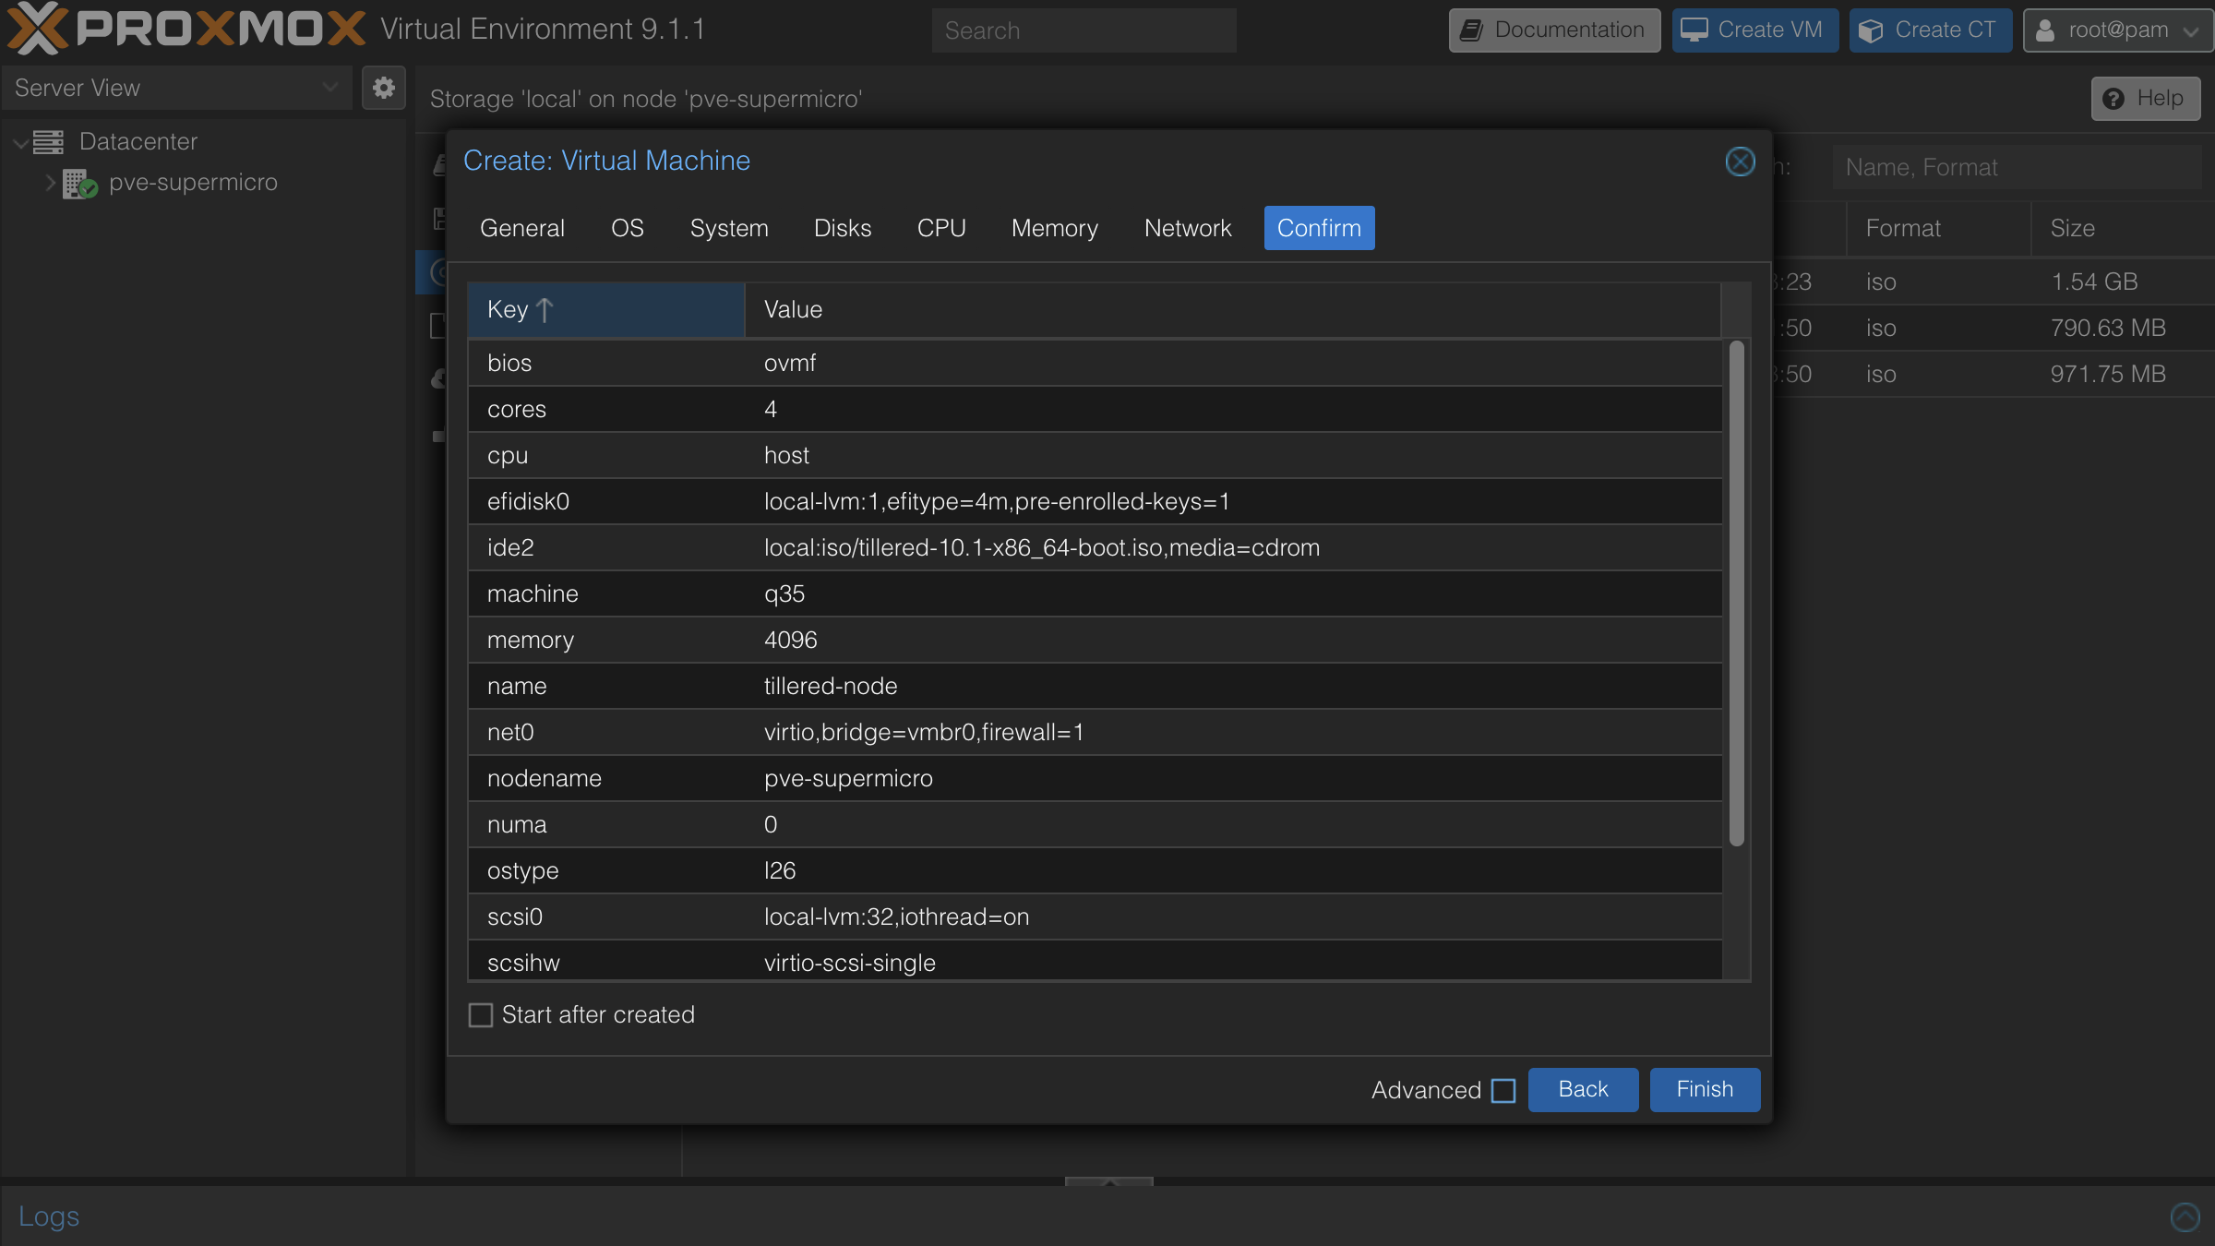Screen dimensions: 2215x1246
Task: Click the pve-supermicro node icon
Action: tap(78, 182)
